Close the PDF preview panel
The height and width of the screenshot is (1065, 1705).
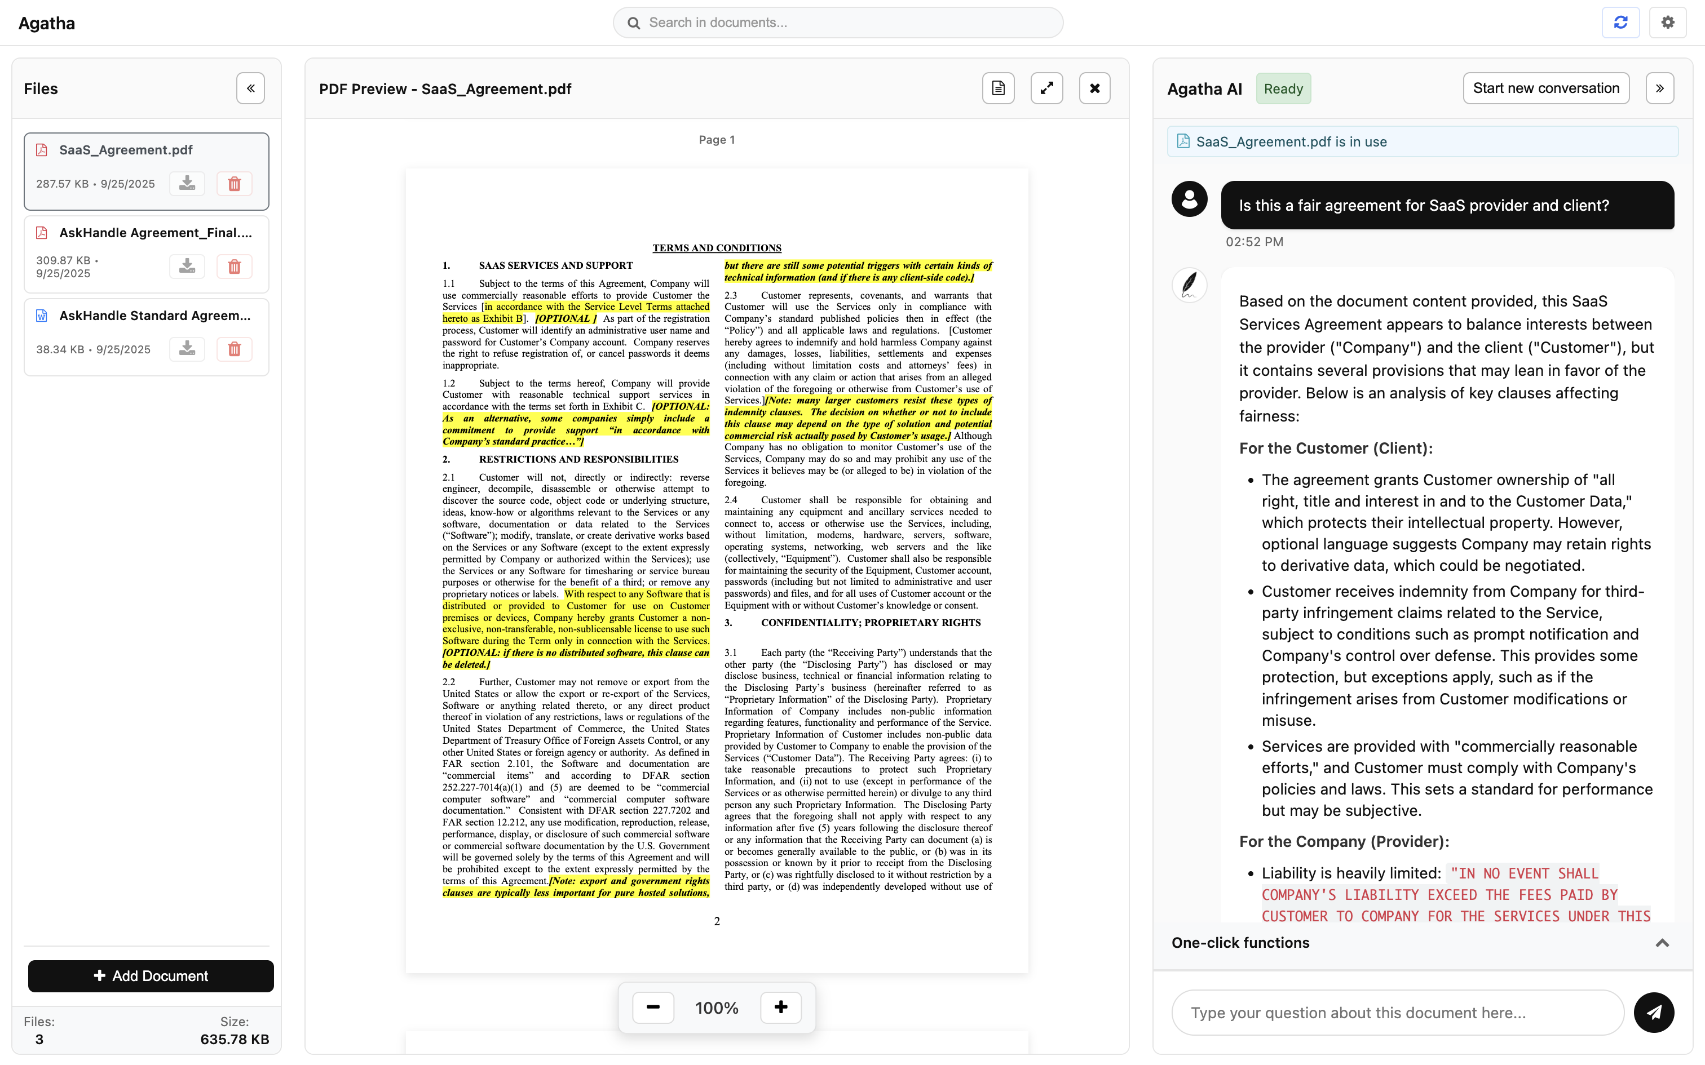coord(1094,89)
